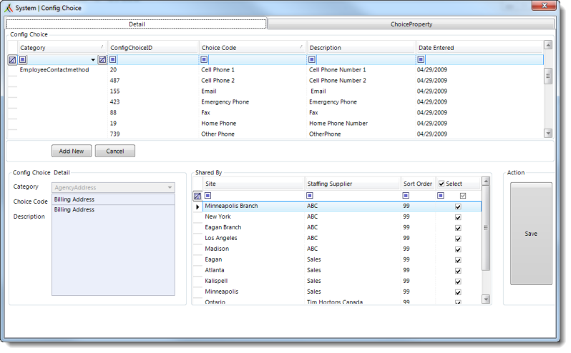This screenshot has width=571, height=353.
Task: Open the Category filter dropdown in Config Choice grid
Action: coord(93,60)
